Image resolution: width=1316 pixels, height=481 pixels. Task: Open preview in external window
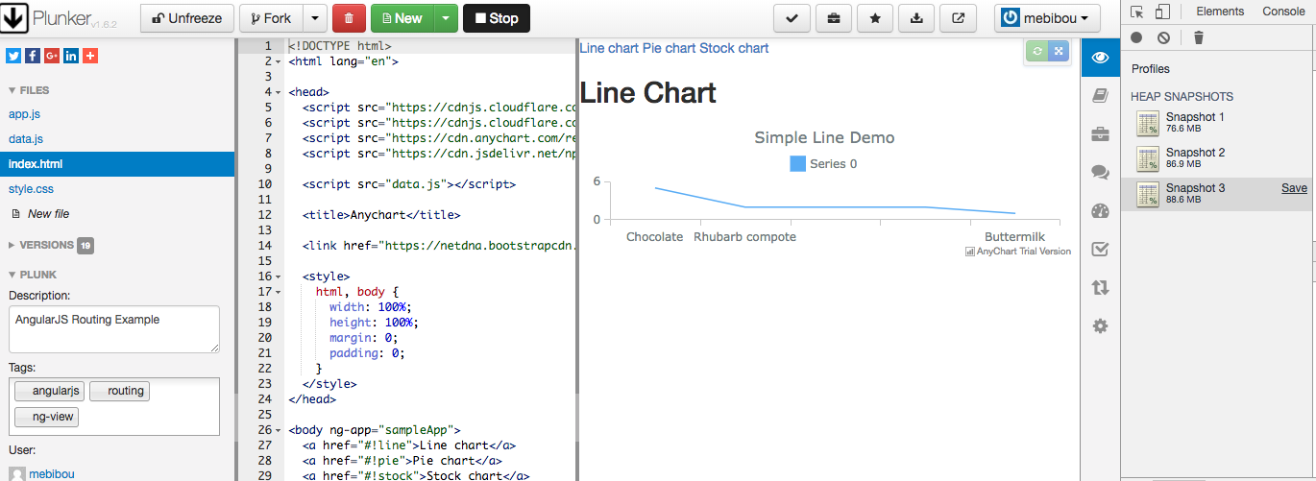pos(958,18)
